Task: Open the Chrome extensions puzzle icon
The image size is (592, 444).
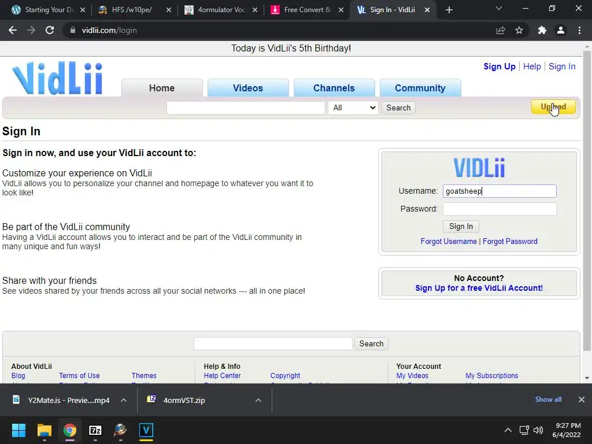Action: tap(542, 30)
